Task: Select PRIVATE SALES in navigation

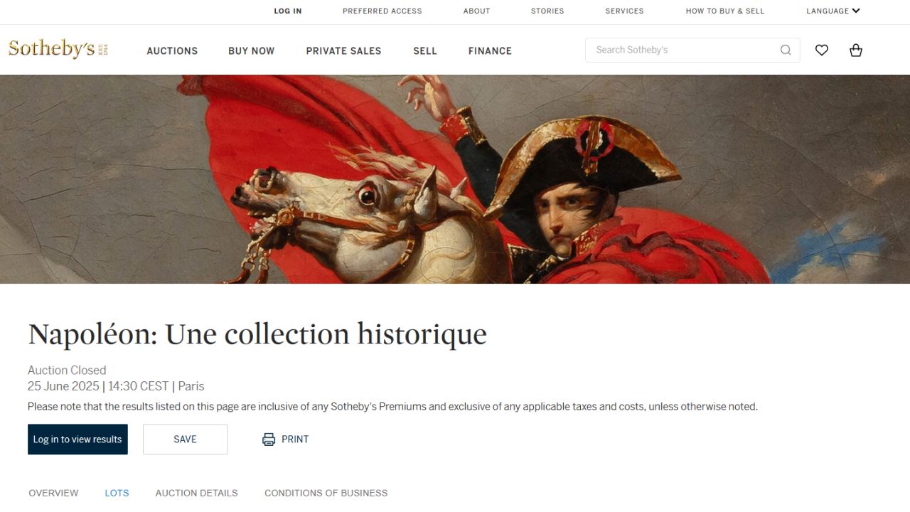Action: [343, 51]
